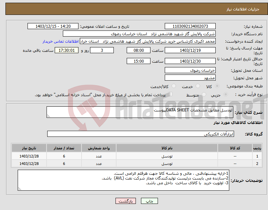268x210 pixels.
Task: Click the توضیحات خریدار label
Action: click(x=247, y=181)
